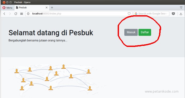Image resolution: width=185 pixels, height=98 pixels.
Task: Minimize the Opera window
Action: coord(7,2)
